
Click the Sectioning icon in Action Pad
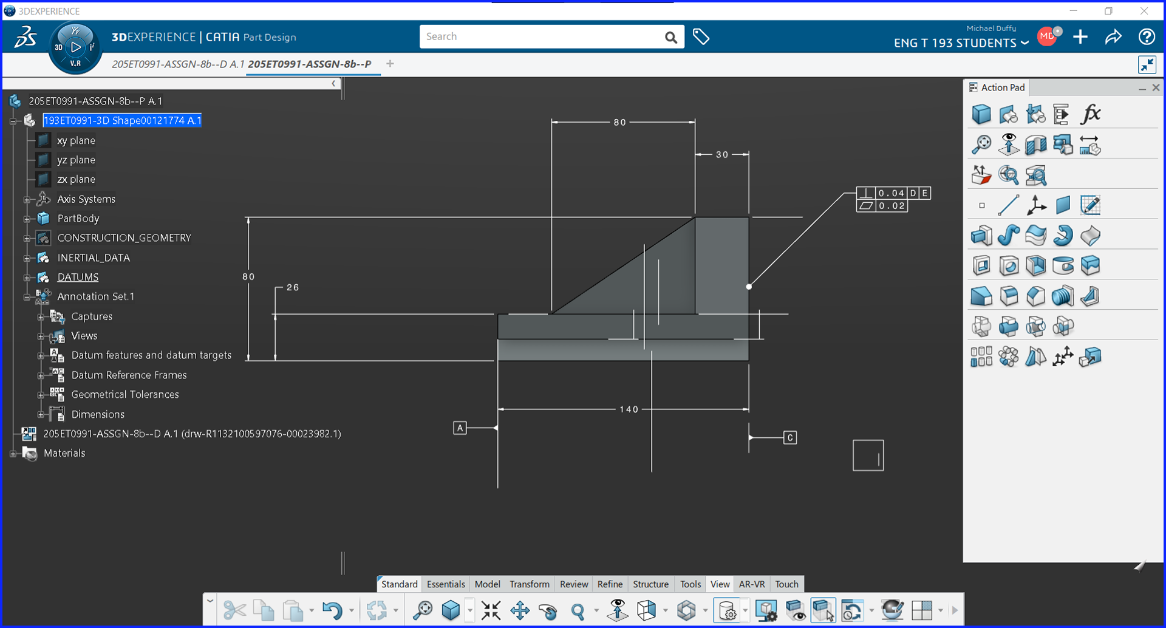1035,145
